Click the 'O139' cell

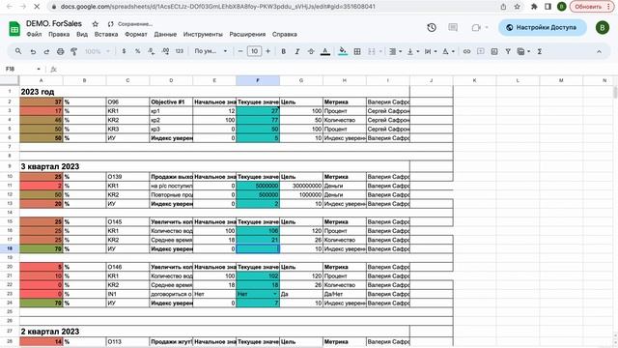point(127,177)
